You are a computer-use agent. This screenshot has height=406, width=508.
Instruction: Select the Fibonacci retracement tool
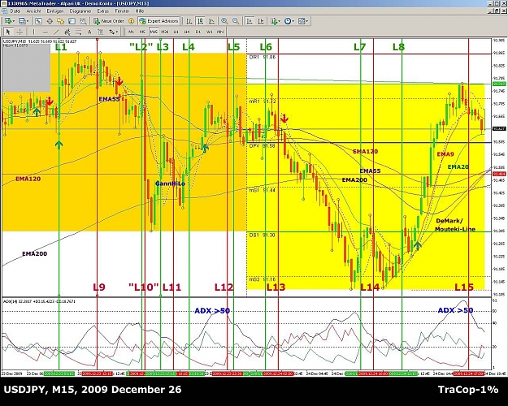[x=78, y=32]
